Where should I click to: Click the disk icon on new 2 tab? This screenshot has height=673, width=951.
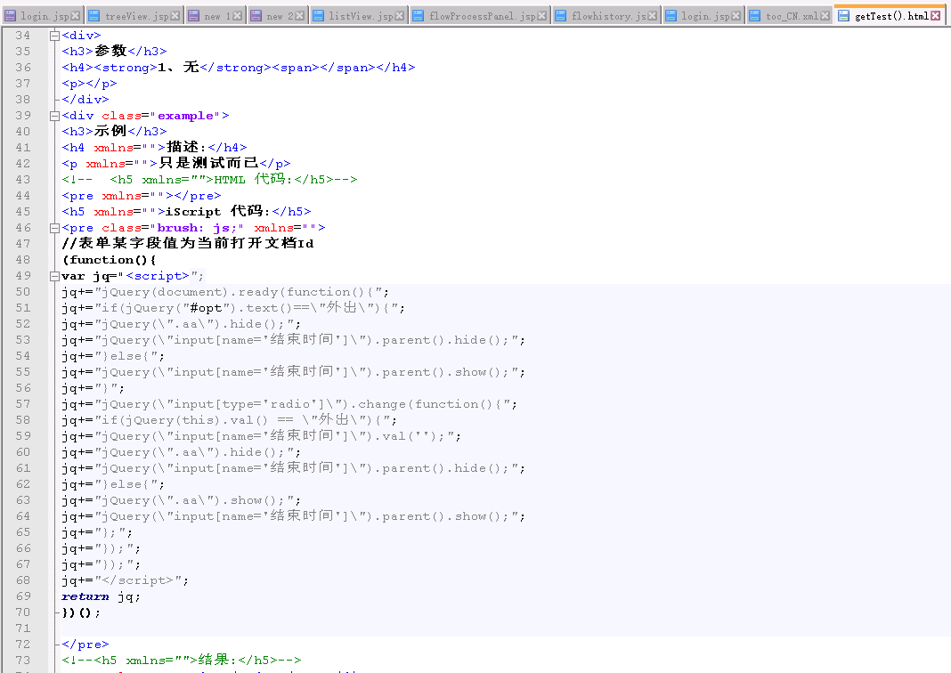coord(256,16)
